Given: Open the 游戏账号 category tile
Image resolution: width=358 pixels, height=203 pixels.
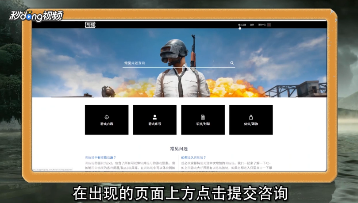Looking at the screenshot, I should pyautogui.click(x=155, y=120).
